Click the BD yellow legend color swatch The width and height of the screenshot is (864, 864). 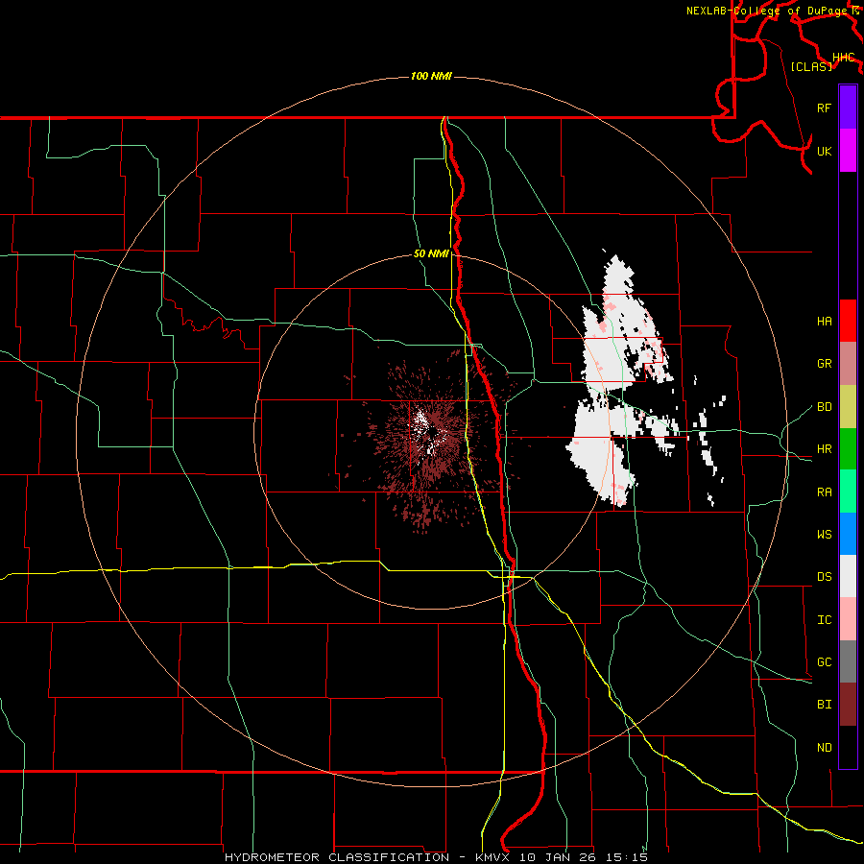pos(848,407)
